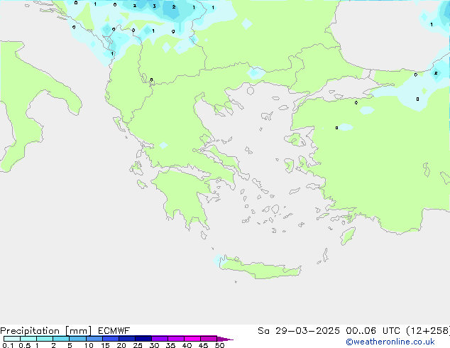
Task: Pick the 15–20 mm legend swatch
Action: (x=111, y=339)
